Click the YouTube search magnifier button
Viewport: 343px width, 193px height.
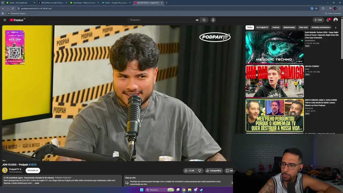[x=204, y=20]
